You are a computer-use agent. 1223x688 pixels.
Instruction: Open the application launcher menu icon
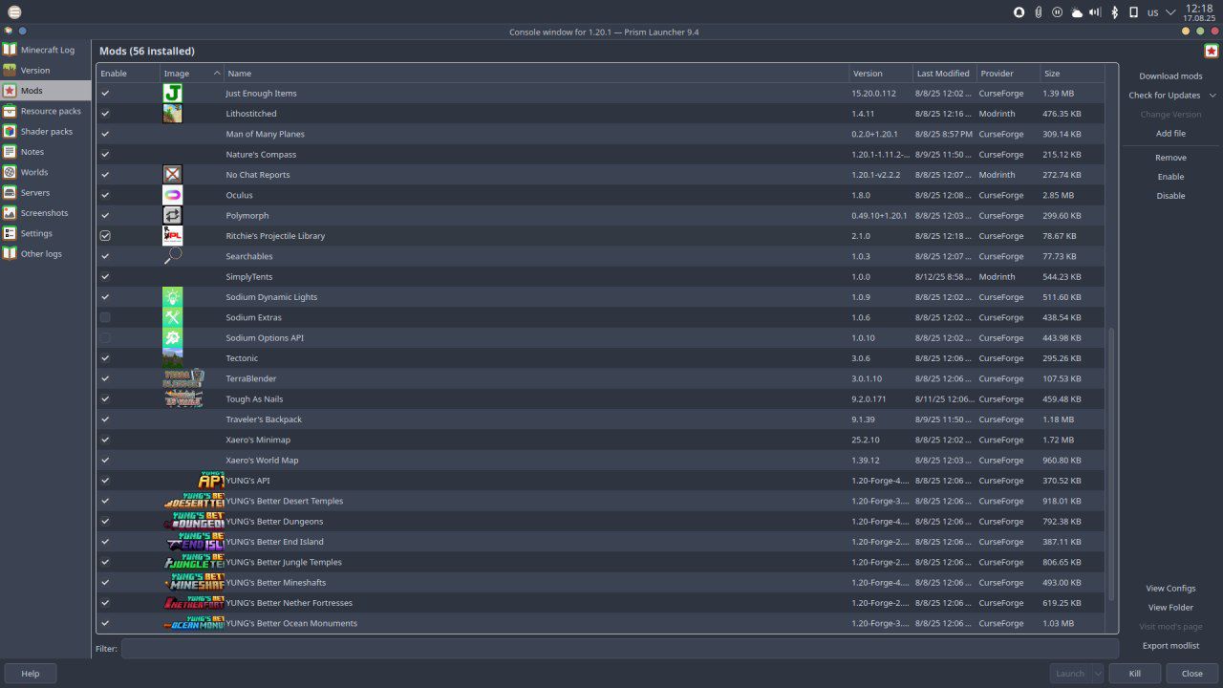point(14,12)
